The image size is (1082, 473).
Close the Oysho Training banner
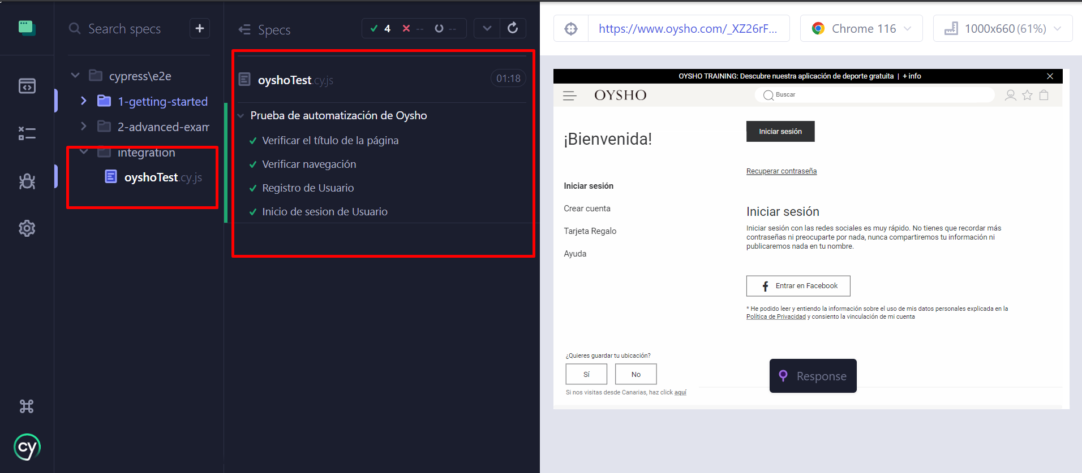1050,76
